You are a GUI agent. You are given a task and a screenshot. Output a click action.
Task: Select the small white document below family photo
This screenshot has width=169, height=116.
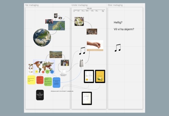(x=63, y=72)
